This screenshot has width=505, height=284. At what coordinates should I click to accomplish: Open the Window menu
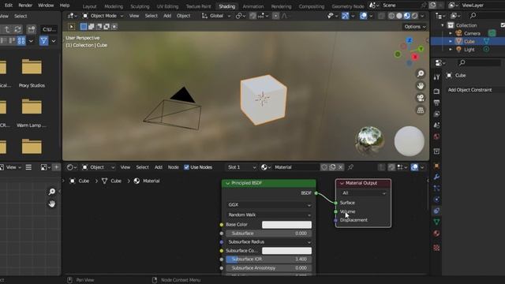[x=46, y=6]
